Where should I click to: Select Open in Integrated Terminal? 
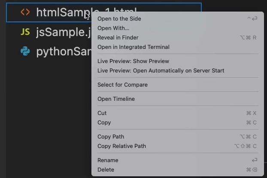pos(178,47)
